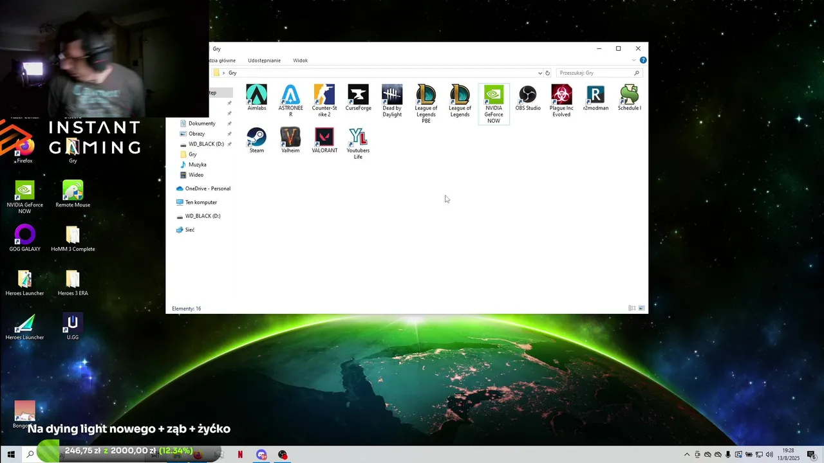Viewport: 824px width, 463px height.
Task: Click the Gry breadcrumb in address bar
Action: [232, 73]
